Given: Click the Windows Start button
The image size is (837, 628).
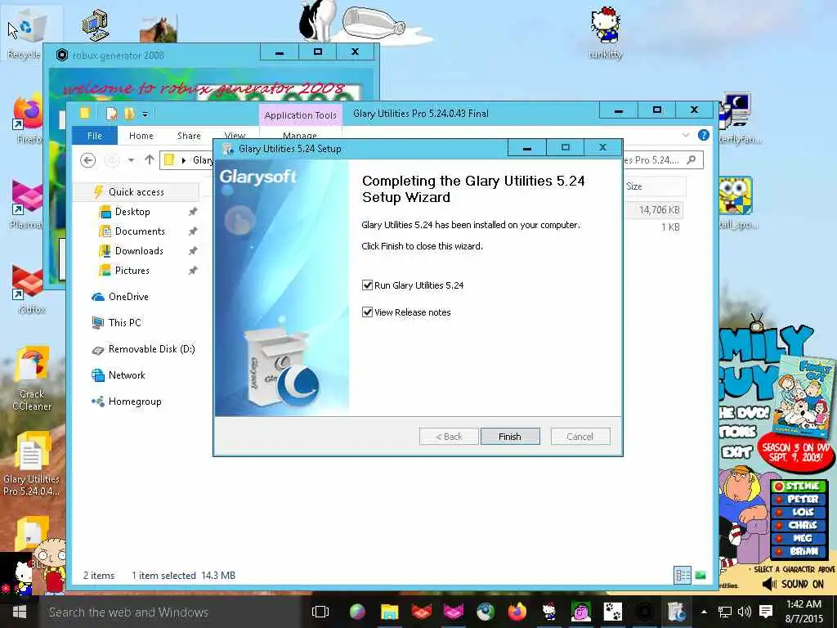Looking at the screenshot, I should click(20, 612).
